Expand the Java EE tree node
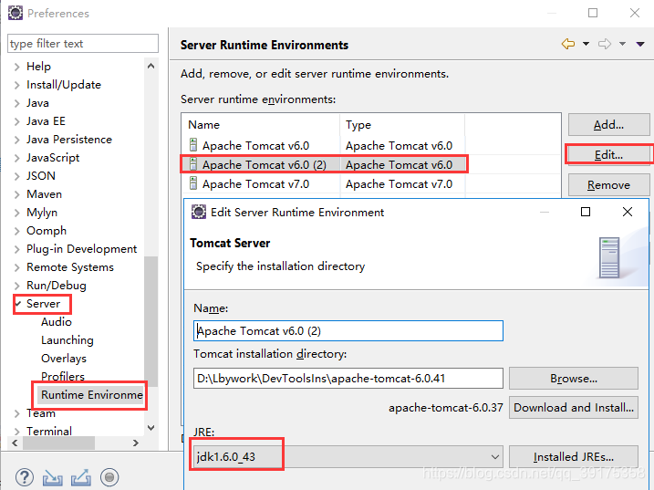 (17, 121)
